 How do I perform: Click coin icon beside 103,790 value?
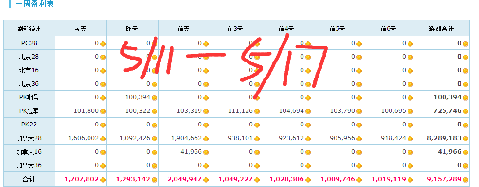coord(359,111)
